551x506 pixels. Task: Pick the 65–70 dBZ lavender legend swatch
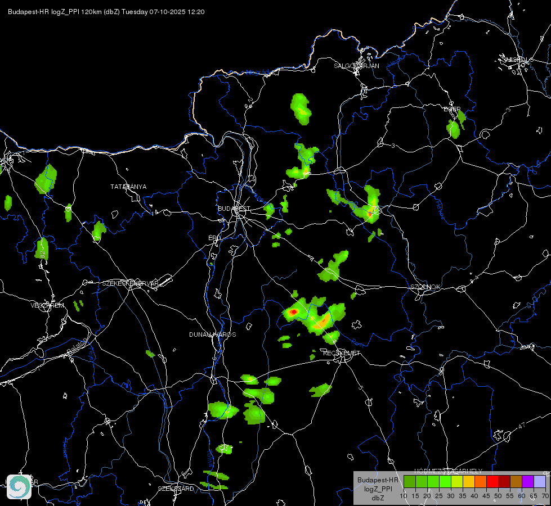(x=540, y=481)
